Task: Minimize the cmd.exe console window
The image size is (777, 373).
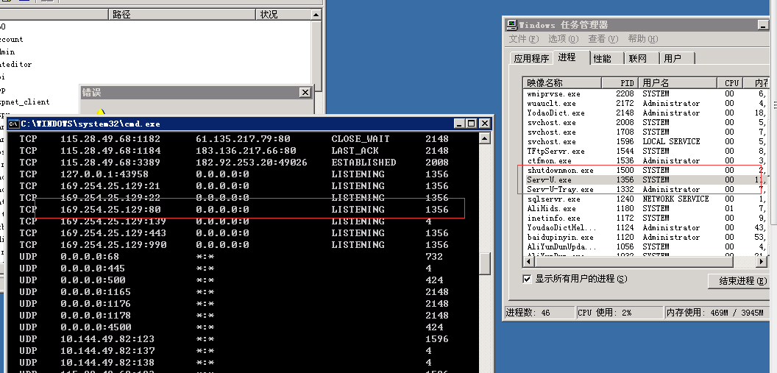Action: click(x=460, y=124)
